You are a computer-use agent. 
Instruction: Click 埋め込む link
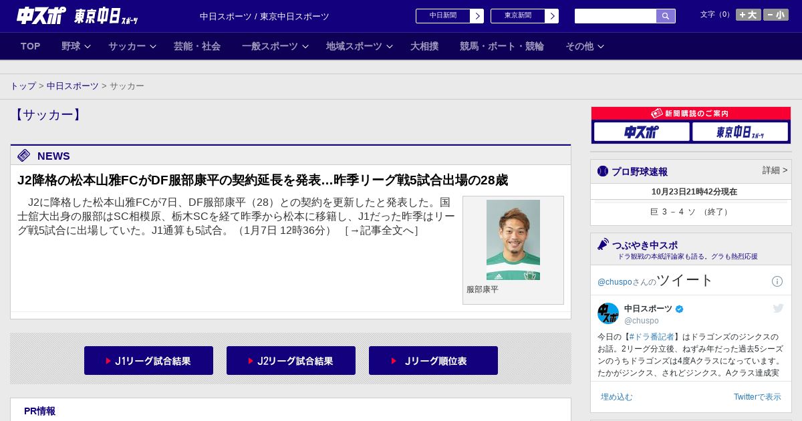[616, 397]
